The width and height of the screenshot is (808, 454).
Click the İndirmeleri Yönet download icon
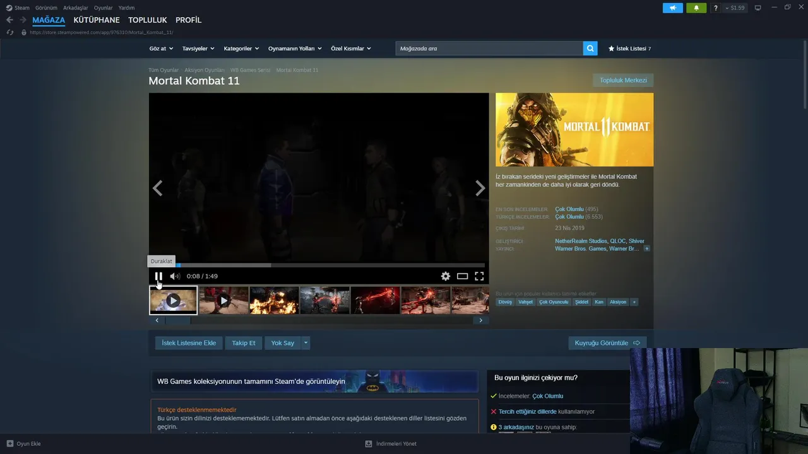tap(369, 443)
